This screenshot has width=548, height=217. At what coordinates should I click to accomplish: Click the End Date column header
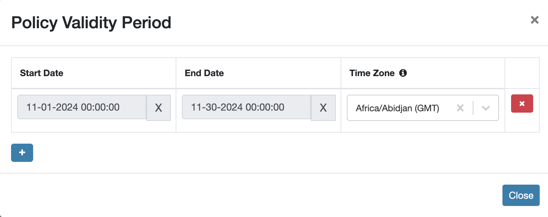coord(204,73)
